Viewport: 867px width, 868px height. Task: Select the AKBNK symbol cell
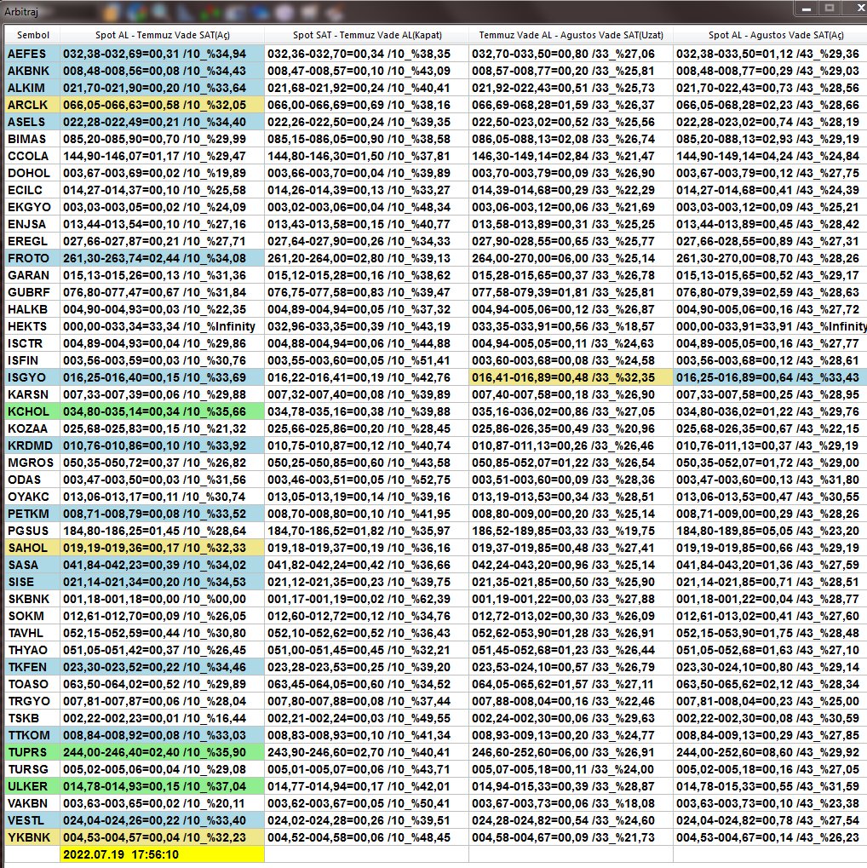(x=32, y=71)
